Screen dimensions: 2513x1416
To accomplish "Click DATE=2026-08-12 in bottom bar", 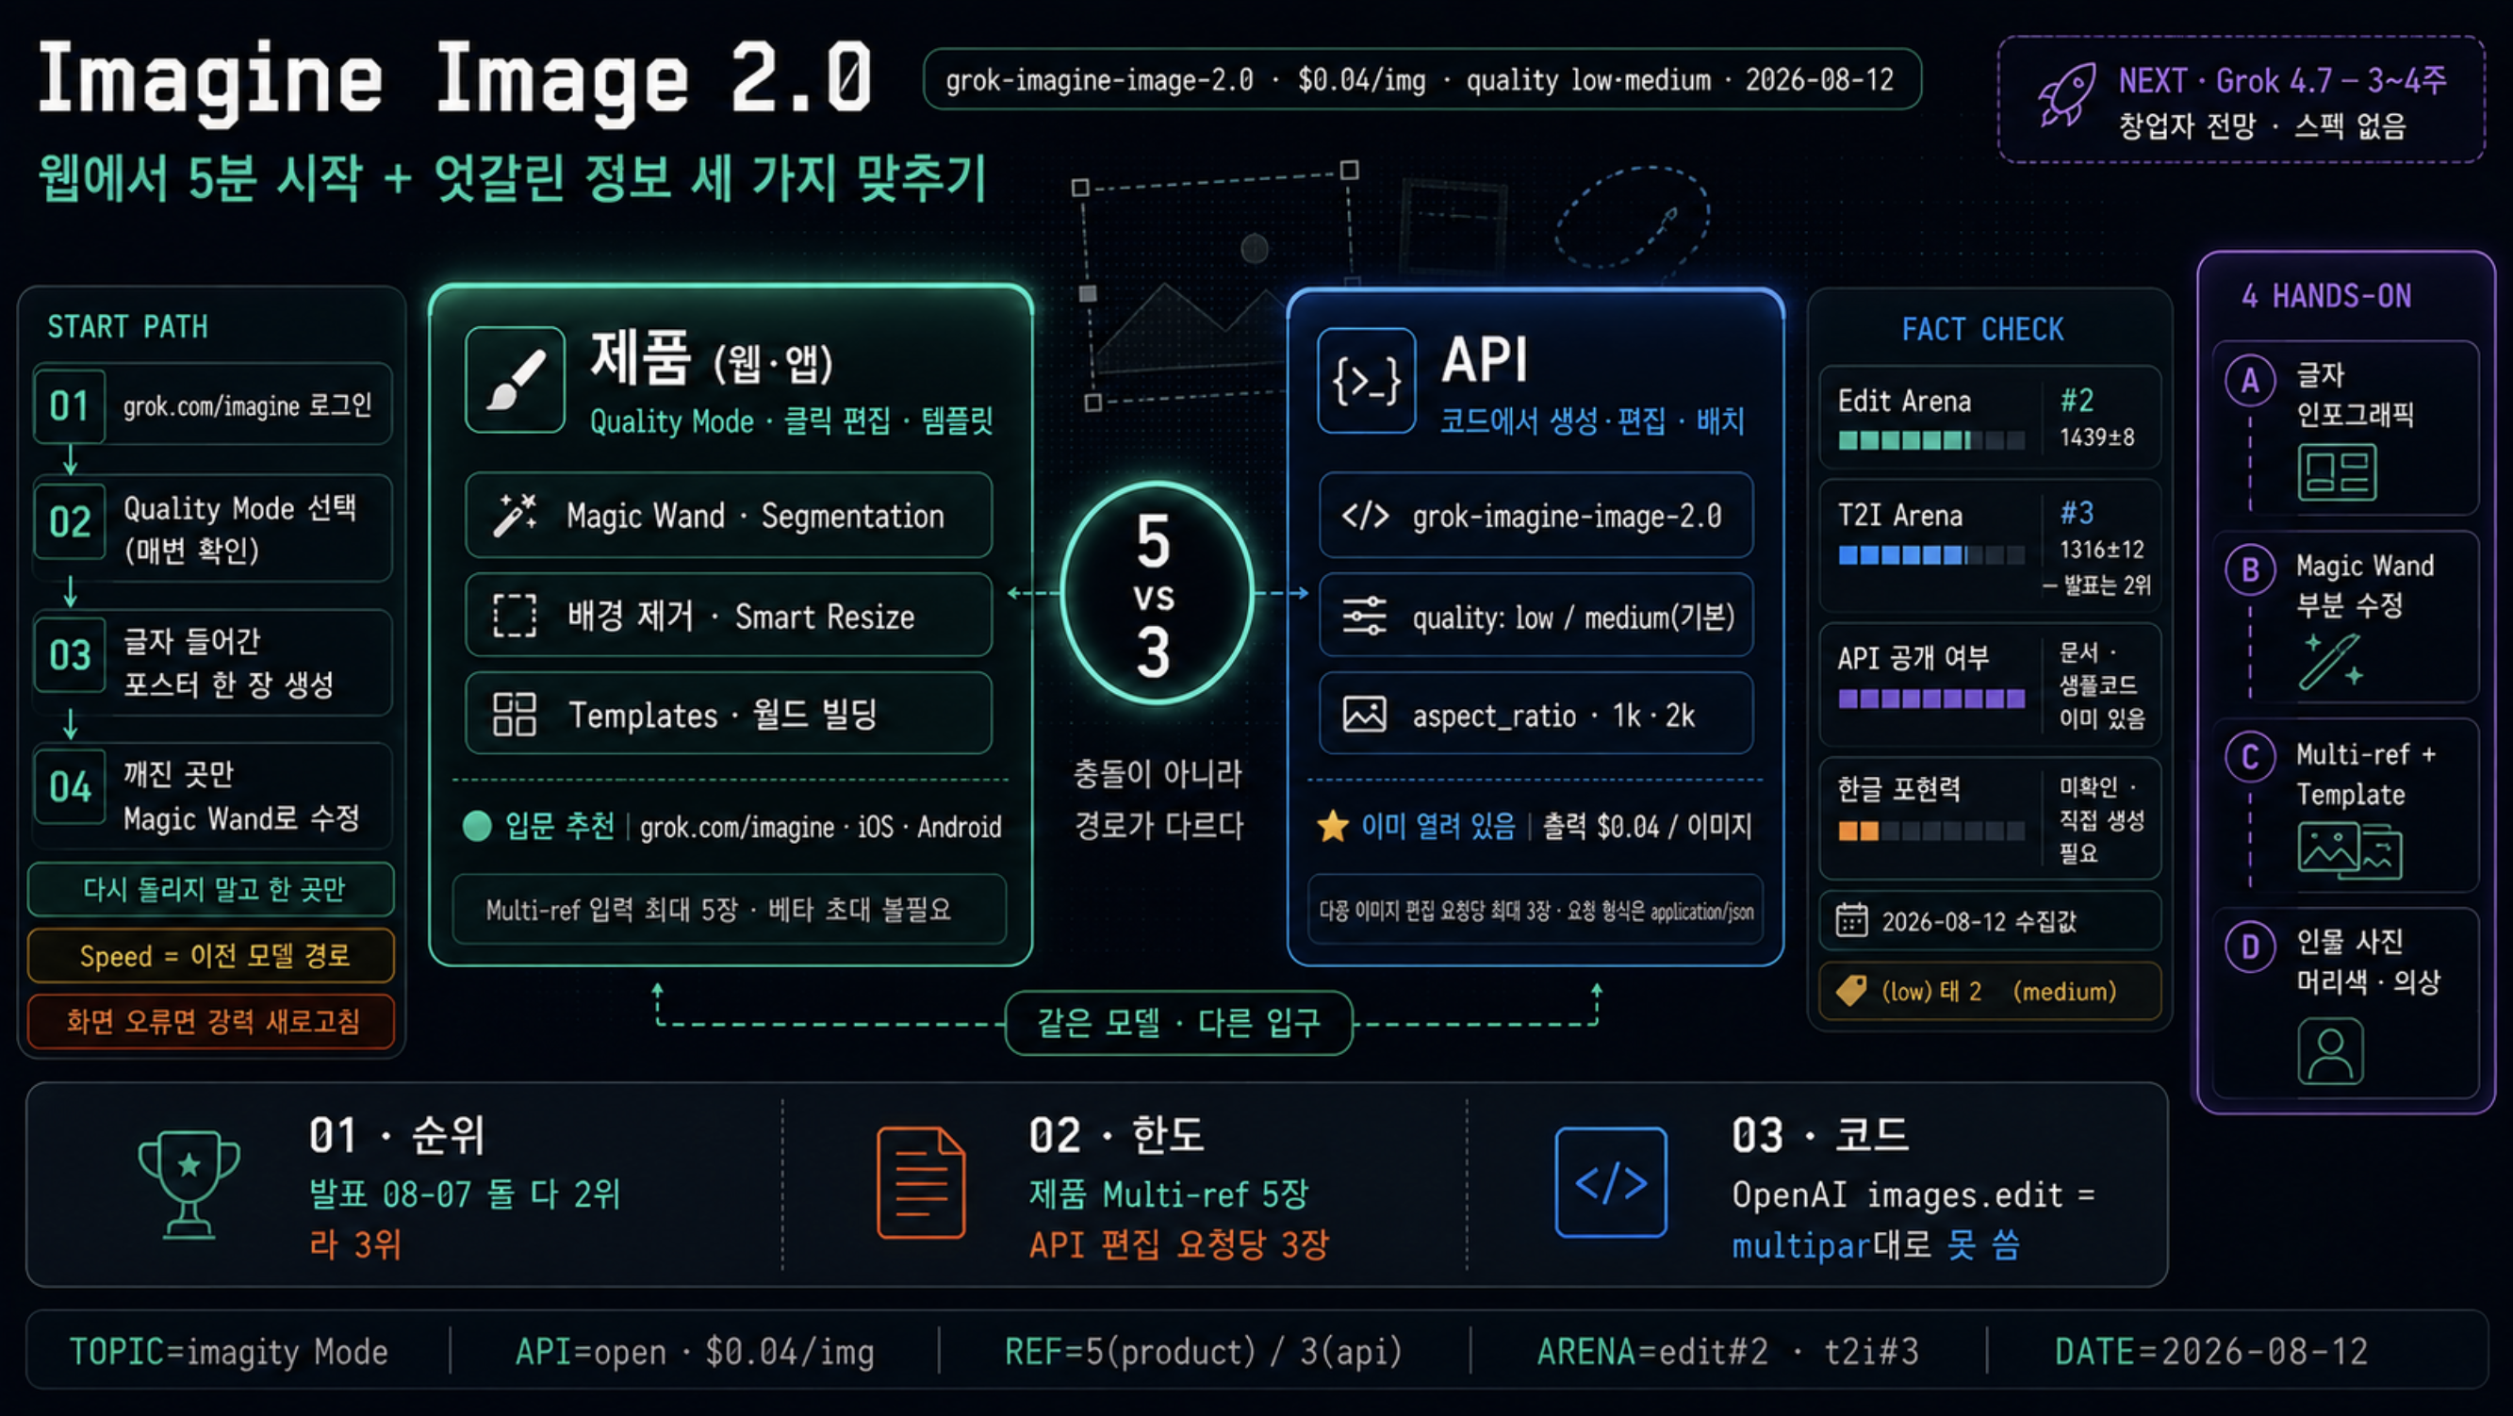I will [x=2211, y=1352].
